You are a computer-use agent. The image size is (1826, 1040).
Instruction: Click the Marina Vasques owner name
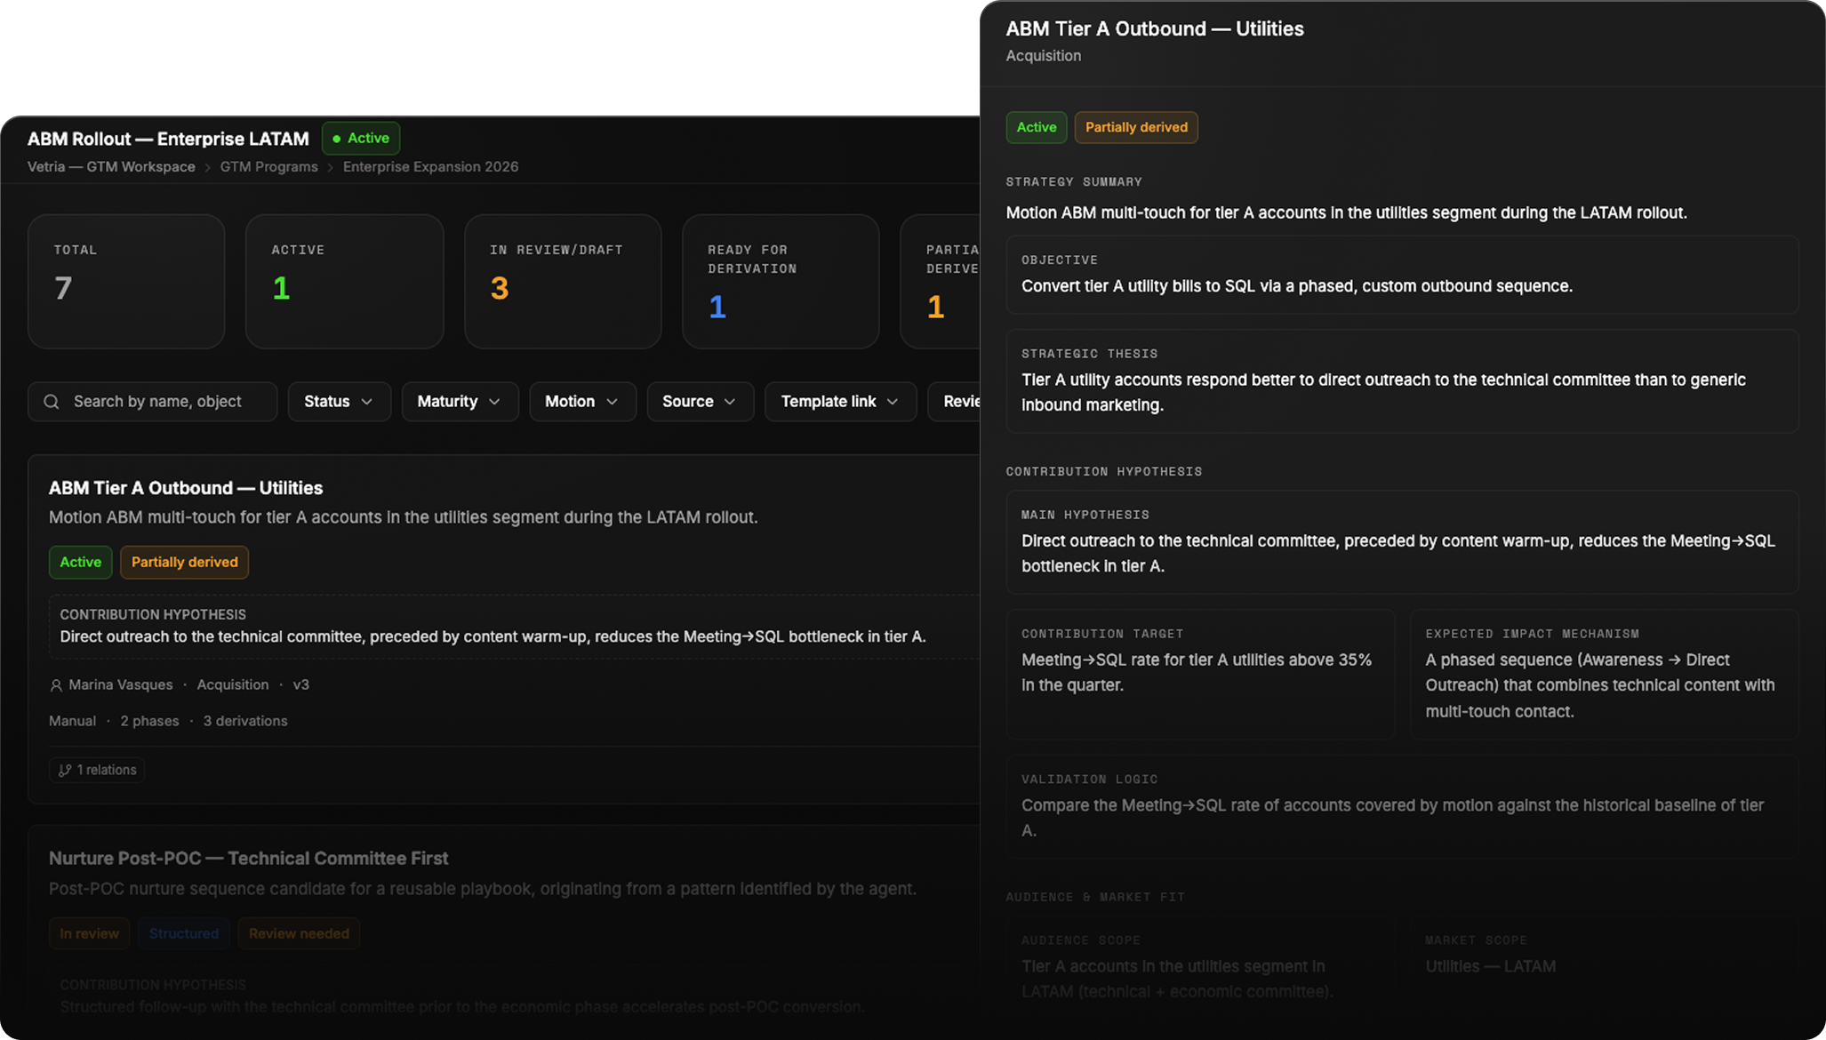121,685
